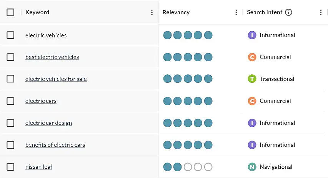Viewport: 328px width, 178px height.
Task: Select the nissan leaf row checkbox
Action: tap(10, 167)
